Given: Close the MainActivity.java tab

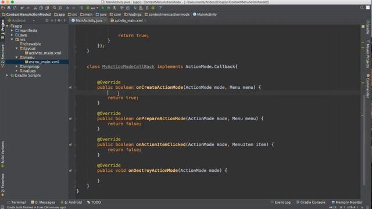Looking at the screenshot, I should [x=105, y=21].
